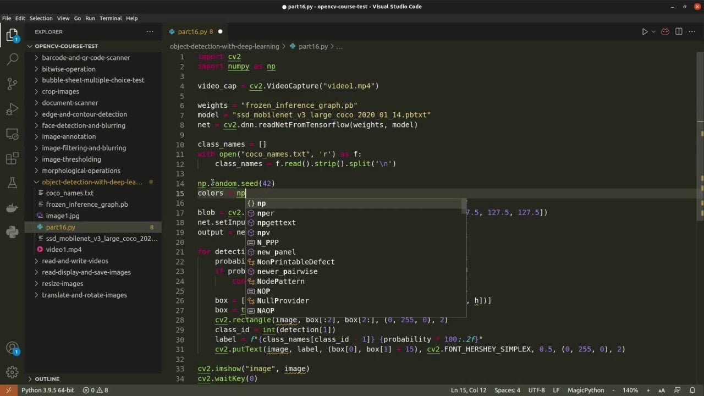Image resolution: width=704 pixels, height=396 pixels.
Task: Open the Terminal menu
Action: 111,18
